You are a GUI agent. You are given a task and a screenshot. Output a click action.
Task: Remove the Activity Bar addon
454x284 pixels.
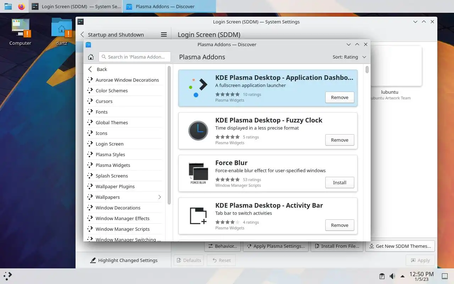click(339, 225)
